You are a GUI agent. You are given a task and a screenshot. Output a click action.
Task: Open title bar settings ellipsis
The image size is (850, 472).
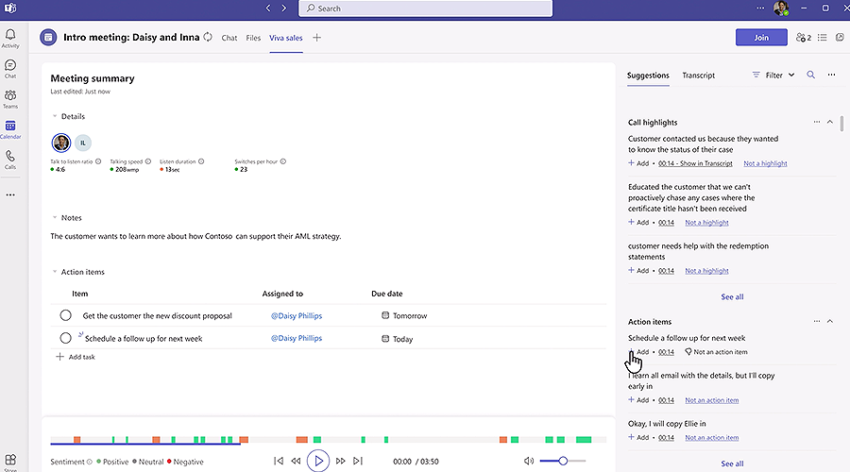tap(760, 8)
